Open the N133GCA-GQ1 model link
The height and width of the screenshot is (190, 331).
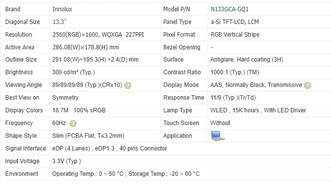pyautogui.click(x=230, y=9)
